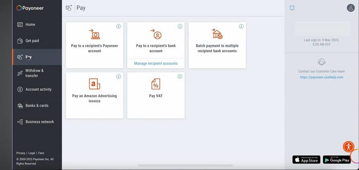Open the payoneer.custhelp.com link
Viewport: 359px width, 170px height.
point(321,77)
